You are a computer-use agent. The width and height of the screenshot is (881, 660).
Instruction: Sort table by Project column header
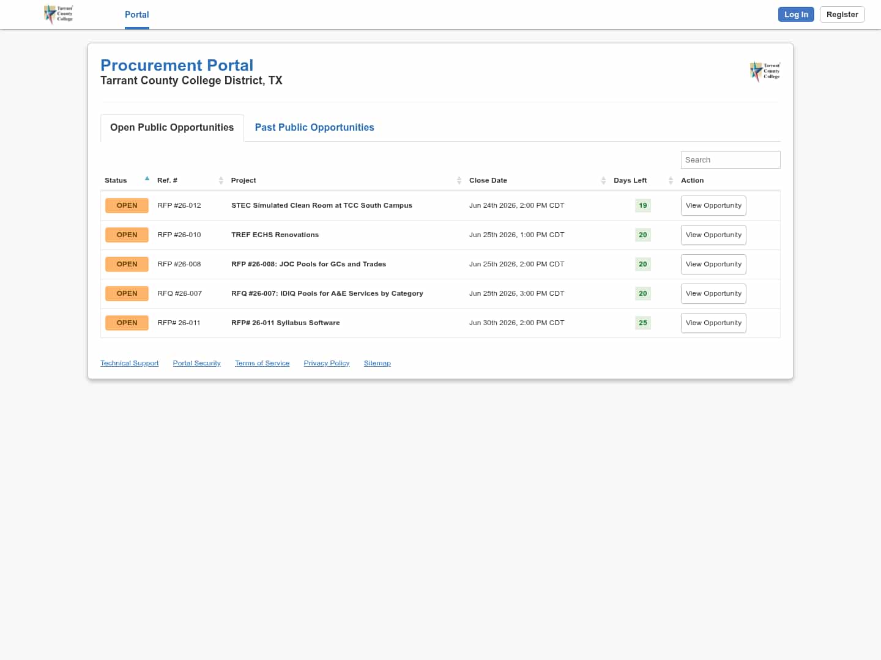[x=346, y=180]
